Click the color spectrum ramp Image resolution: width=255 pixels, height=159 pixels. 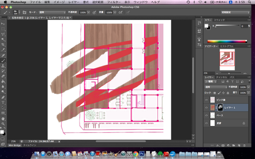coord(227,42)
